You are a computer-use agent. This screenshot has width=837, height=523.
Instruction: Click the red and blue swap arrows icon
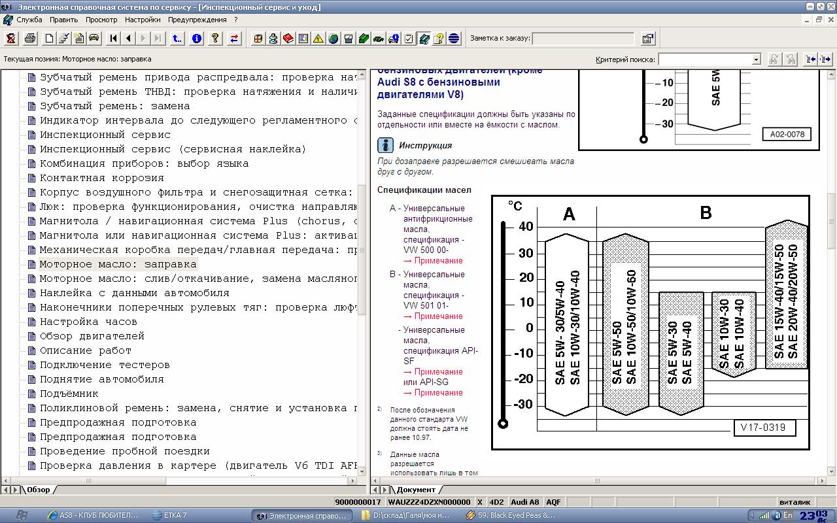coord(234,39)
